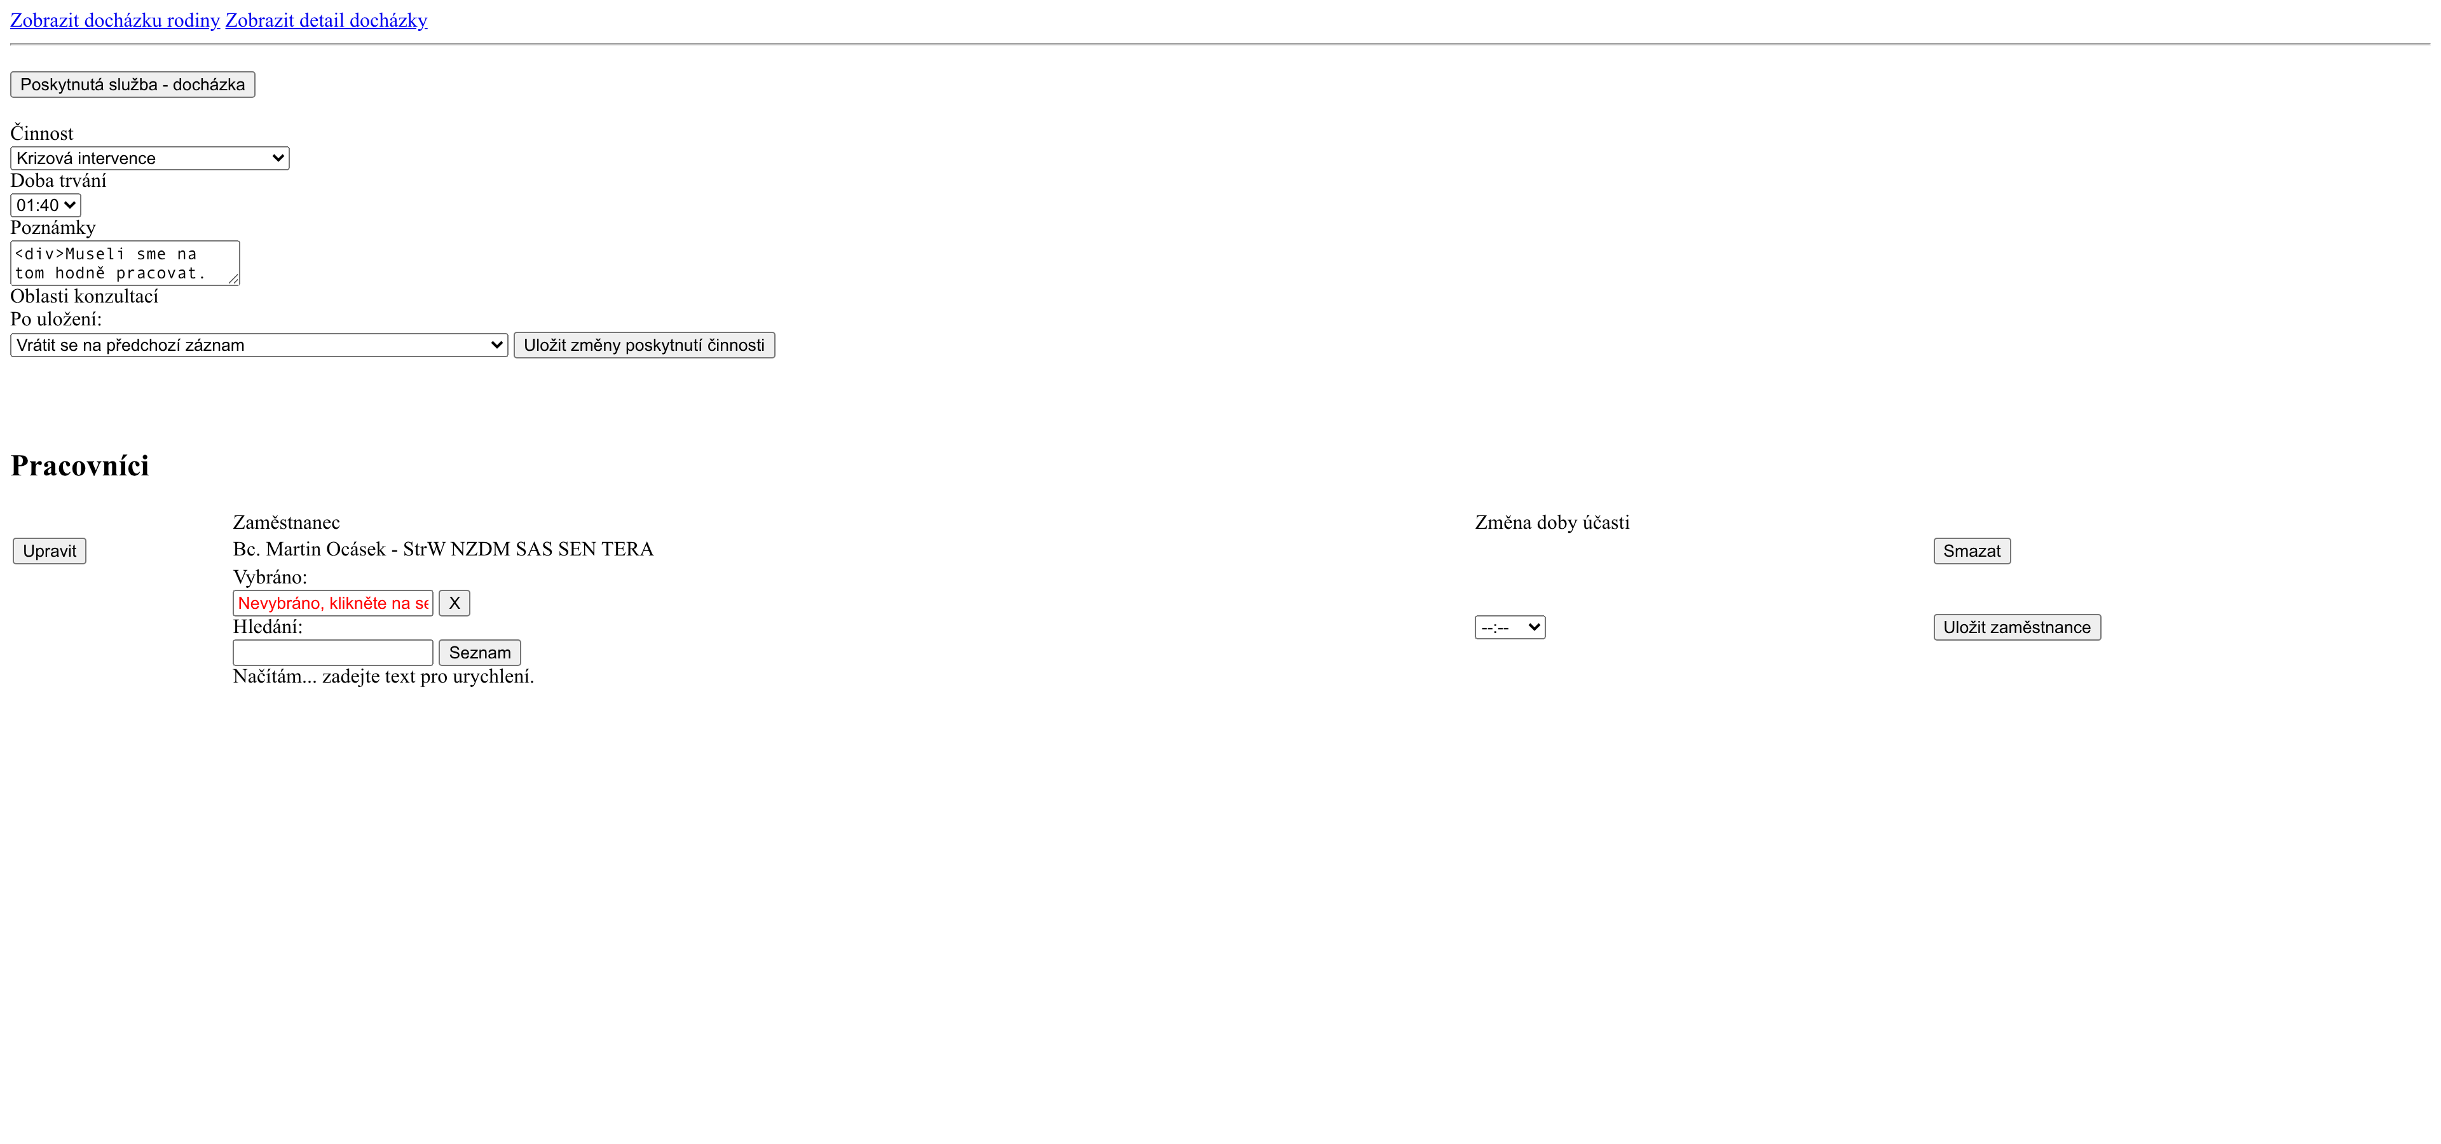Expand the Vrátit se na předchozí záznam dropdown

[x=259, y=346]
